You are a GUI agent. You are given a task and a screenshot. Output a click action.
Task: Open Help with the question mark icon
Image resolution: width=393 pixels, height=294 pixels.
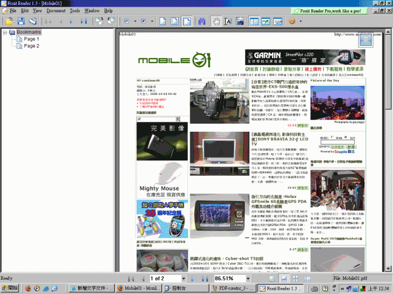tap(292, 21)
